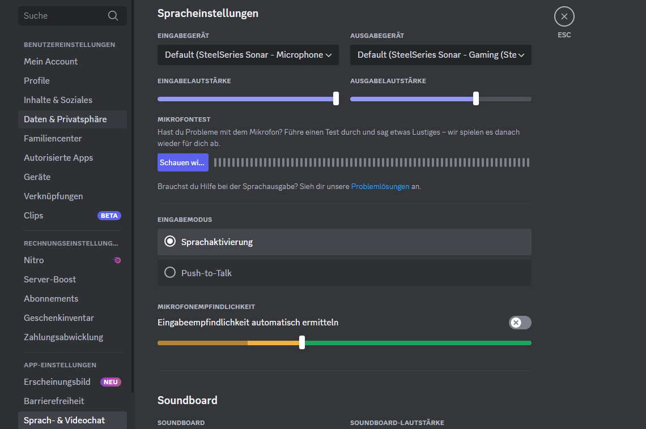
Task: Toggle automatic input sensitivity detection
Action: coord(520,323)
